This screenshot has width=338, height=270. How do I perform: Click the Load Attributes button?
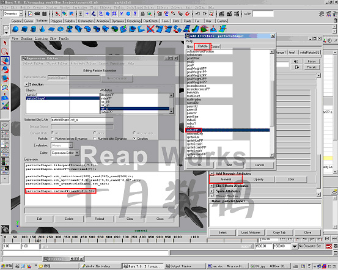click(251, 233)
